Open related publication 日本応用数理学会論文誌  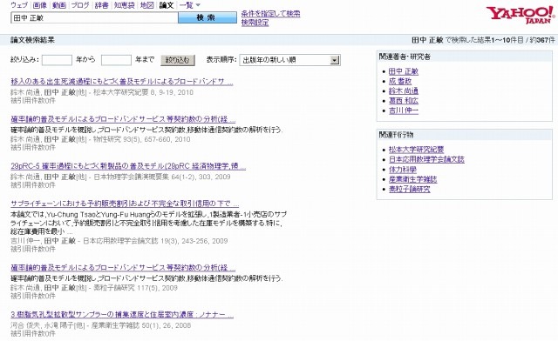click(426, 159)
